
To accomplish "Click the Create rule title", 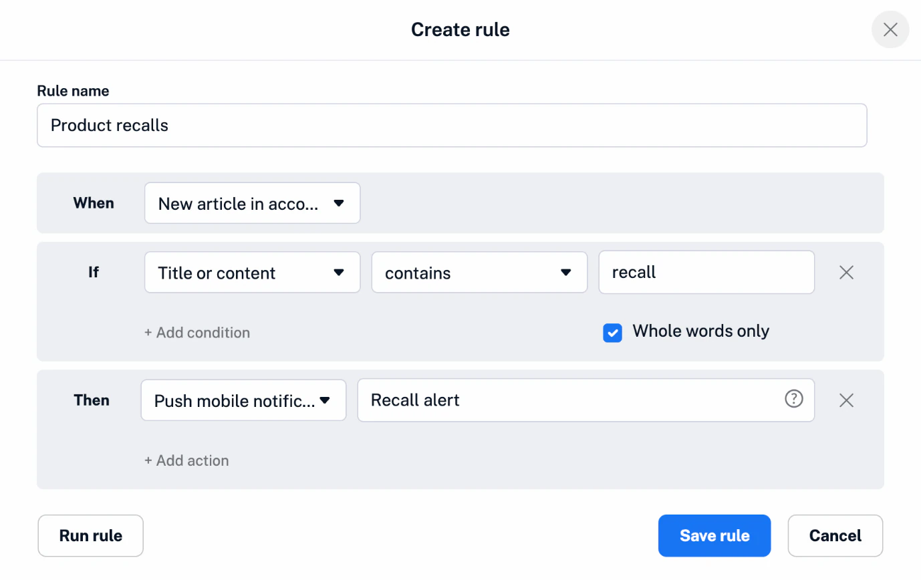I will (x=460, y=30).
